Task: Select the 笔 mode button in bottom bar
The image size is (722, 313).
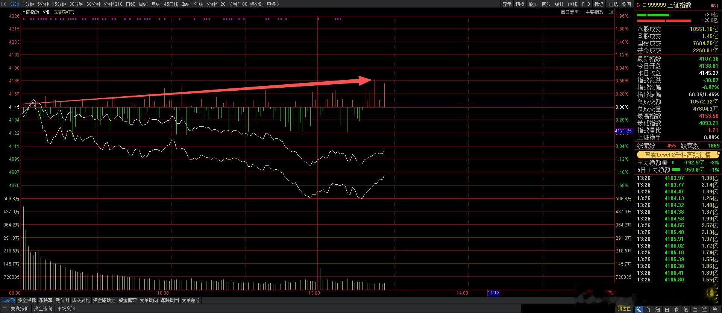Action: coord(639,310)
